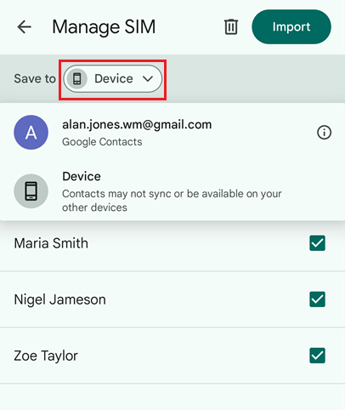Click the dropdown chevron next to Device
Image resolution: width=345 pixels, height=410 pixels.
(x=148, y=79)
